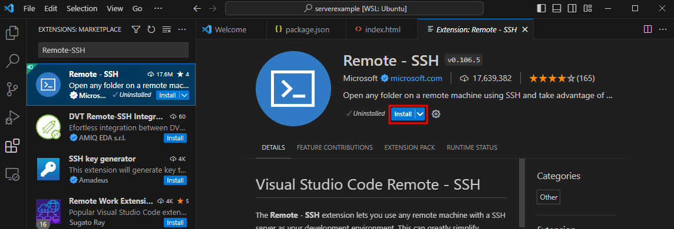Open microsoft.com publisher link

coord(416,78)
